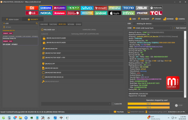This screenshot has width=188, height=120.
Task: Select the Vsmart brand icon
Action: [x=101, y=8]
